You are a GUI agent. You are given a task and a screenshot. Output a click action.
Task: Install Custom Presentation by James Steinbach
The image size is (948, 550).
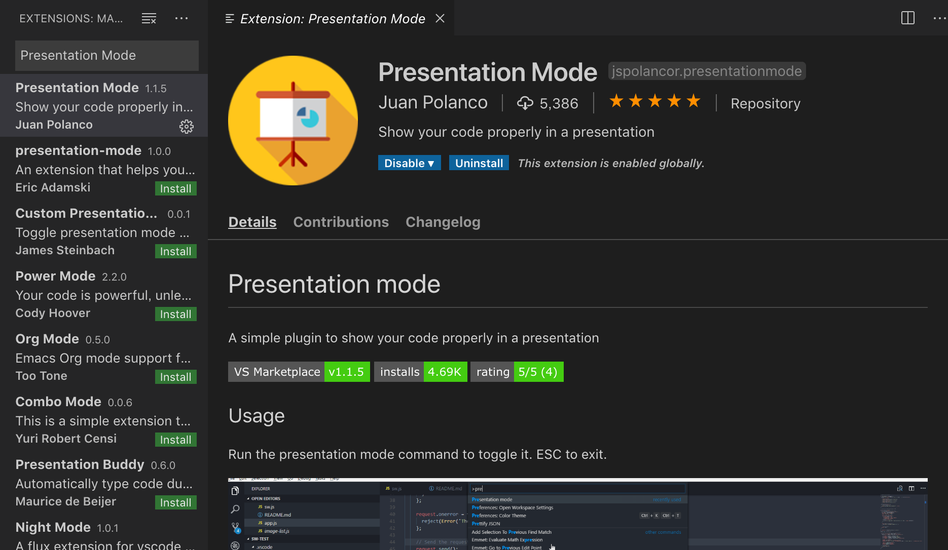point(176,251)
